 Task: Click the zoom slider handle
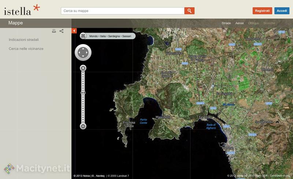83,93
